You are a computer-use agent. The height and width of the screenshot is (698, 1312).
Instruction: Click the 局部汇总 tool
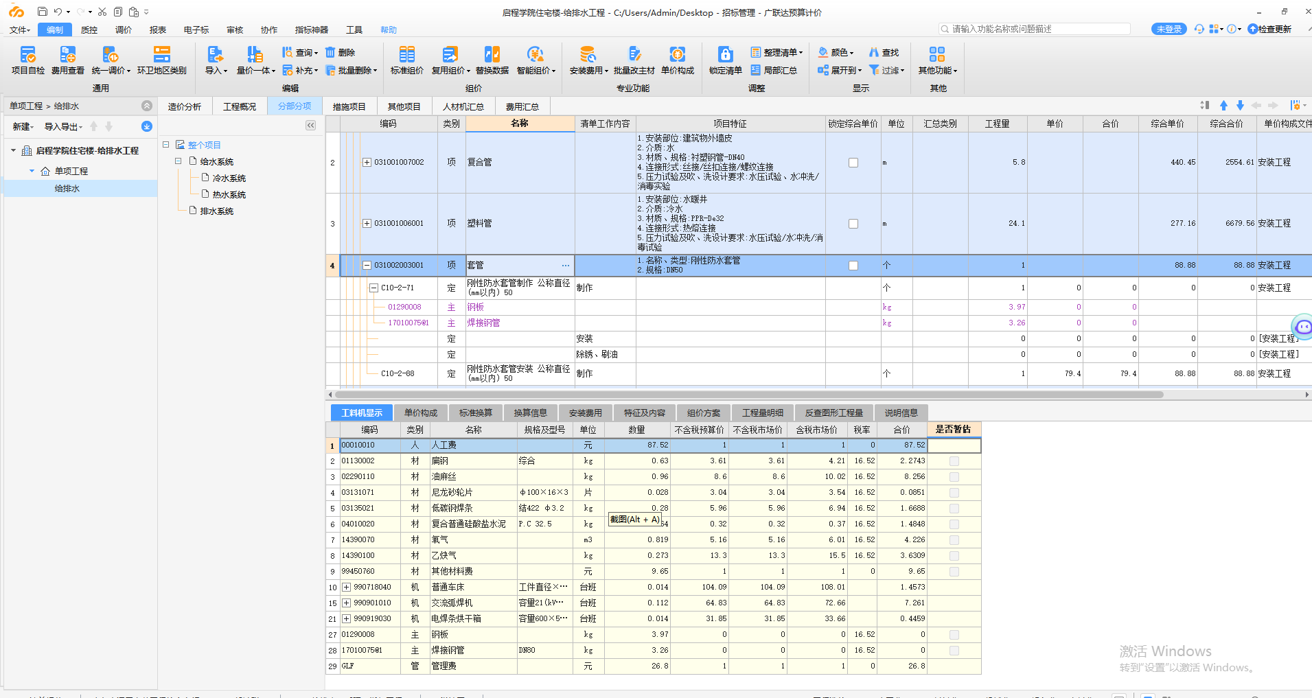[774, 70]
